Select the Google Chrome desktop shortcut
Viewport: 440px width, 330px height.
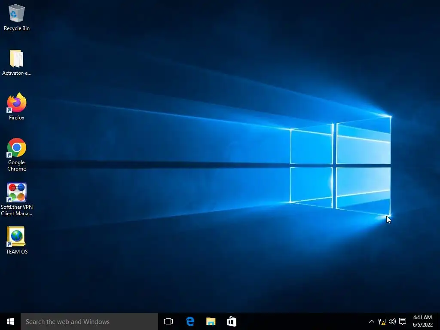click(x=17, y=154)
